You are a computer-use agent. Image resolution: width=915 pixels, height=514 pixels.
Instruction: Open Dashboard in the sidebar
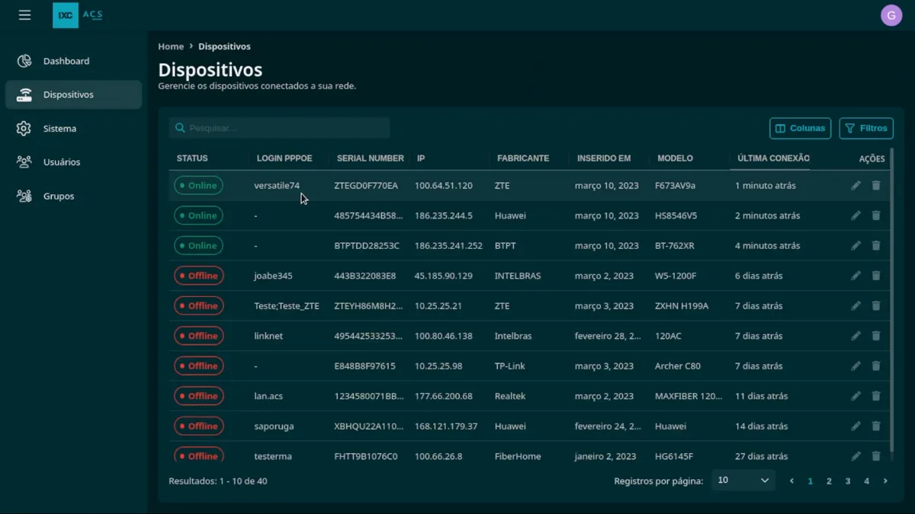coord(73,61)
